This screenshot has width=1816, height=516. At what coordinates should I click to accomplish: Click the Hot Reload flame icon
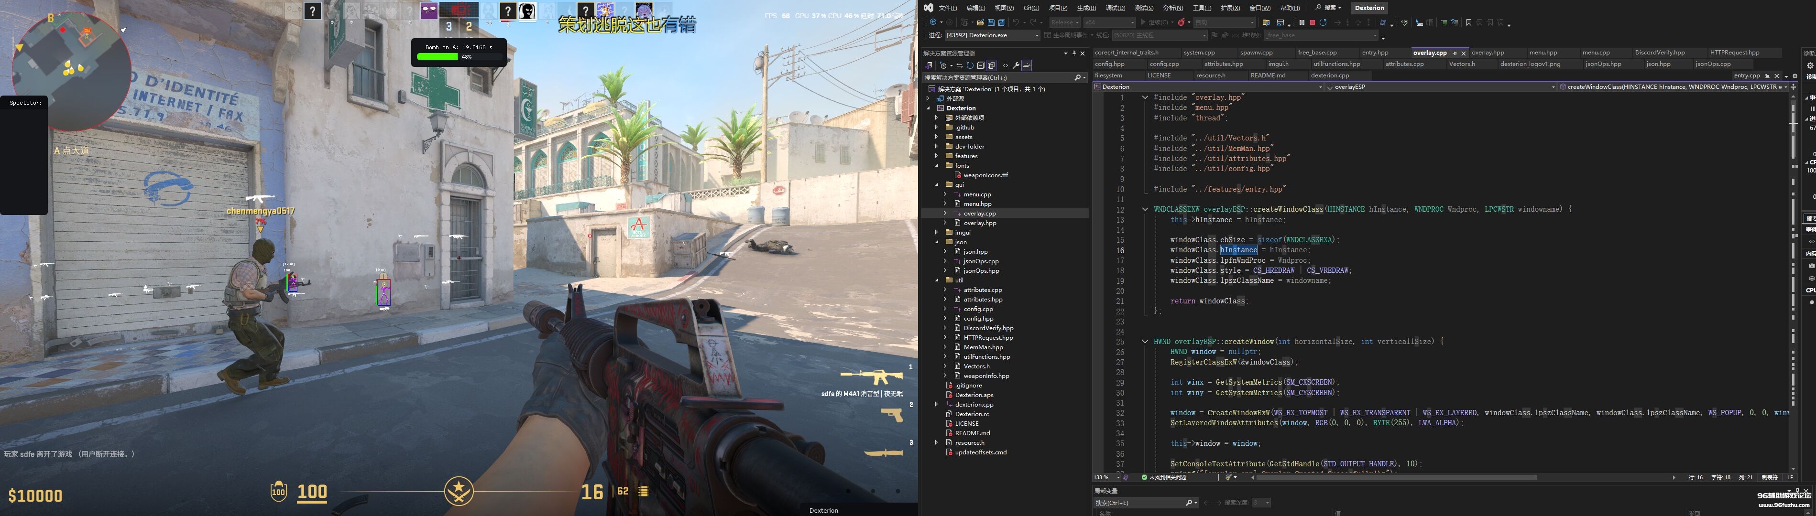(1181, 22)
